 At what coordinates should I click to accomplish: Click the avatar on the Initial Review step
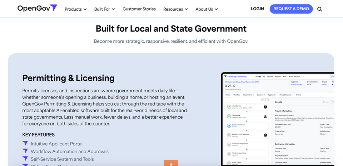[265, 107]
